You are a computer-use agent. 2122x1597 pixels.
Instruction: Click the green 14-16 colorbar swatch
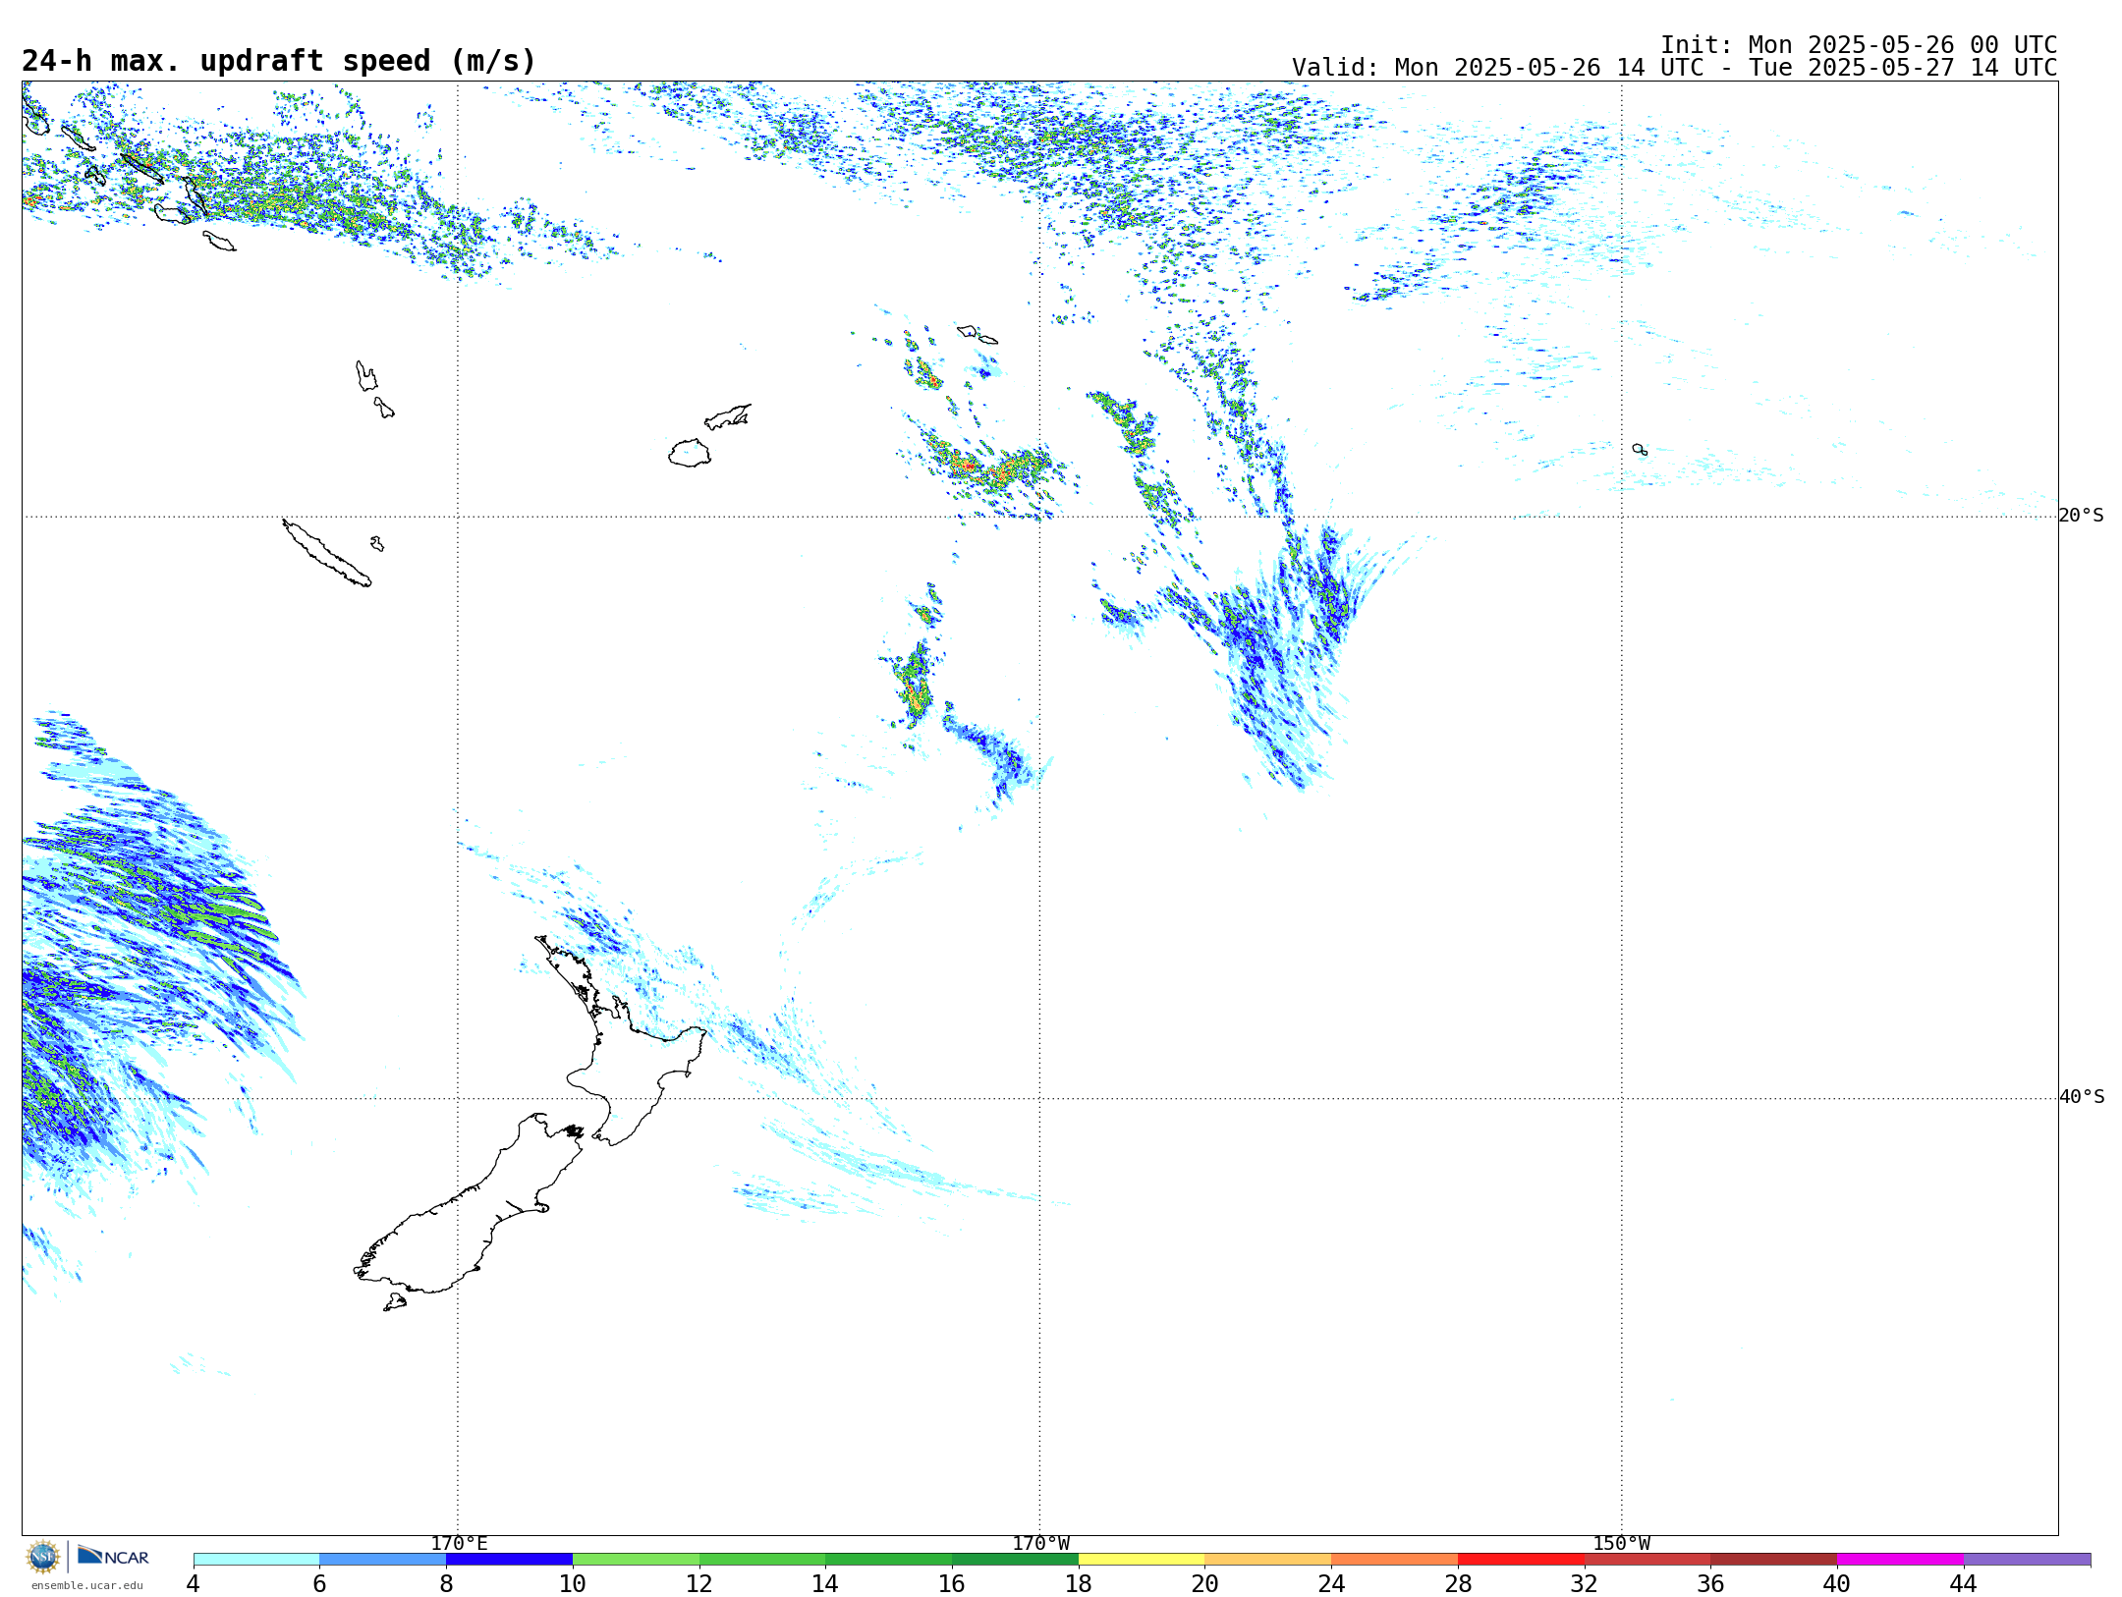(x=889, y=1560)
